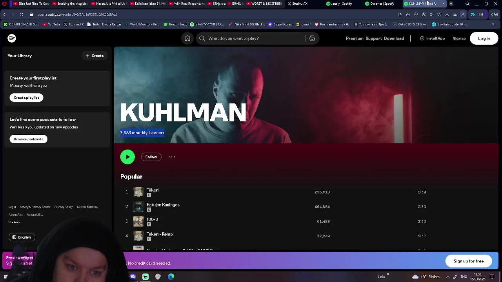The image size is (502, 282).
Task: Click the camera snapshot icon in the address bar
Action: click(408, 14)
